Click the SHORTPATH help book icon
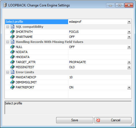The image size is (136, 128). pos(12,32)
